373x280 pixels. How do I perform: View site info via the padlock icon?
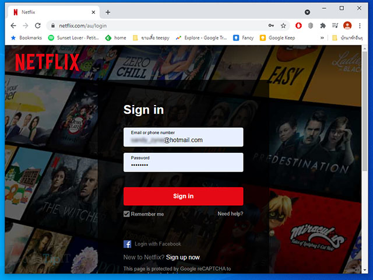point(53,26)
